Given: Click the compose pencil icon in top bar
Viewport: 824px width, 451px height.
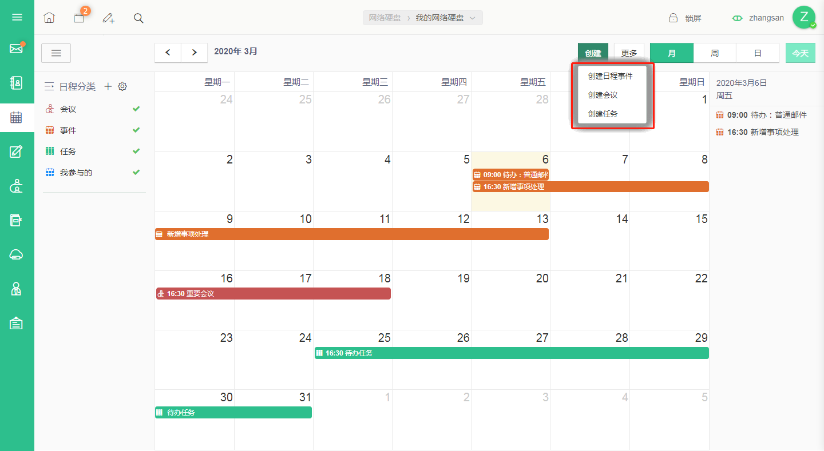Looking at the screenshot, I should click(109, 18).
